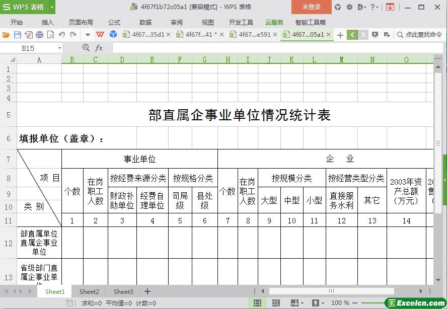This screenshot has height=309, width=447.
Task: Click the formula bar input field
Action: coord(272,48)
